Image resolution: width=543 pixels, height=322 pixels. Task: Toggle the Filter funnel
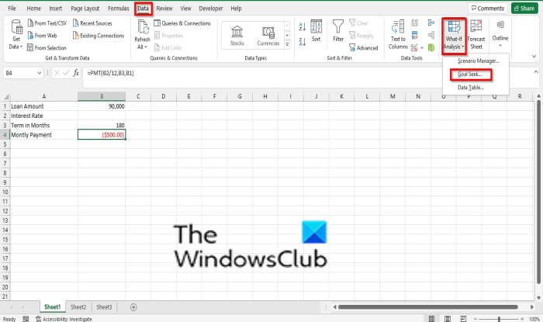pos(338,31)
